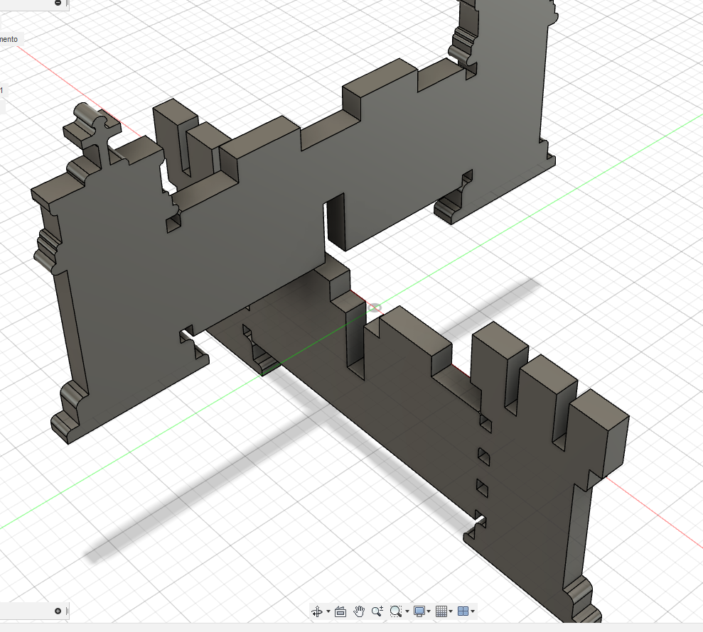Click the 'mento' label at left edge
Image resolution: width=703 pixels, height=632 pixels.
point(9,40)
